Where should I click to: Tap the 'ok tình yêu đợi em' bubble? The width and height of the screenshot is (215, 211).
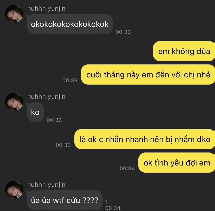click(177, 163)
